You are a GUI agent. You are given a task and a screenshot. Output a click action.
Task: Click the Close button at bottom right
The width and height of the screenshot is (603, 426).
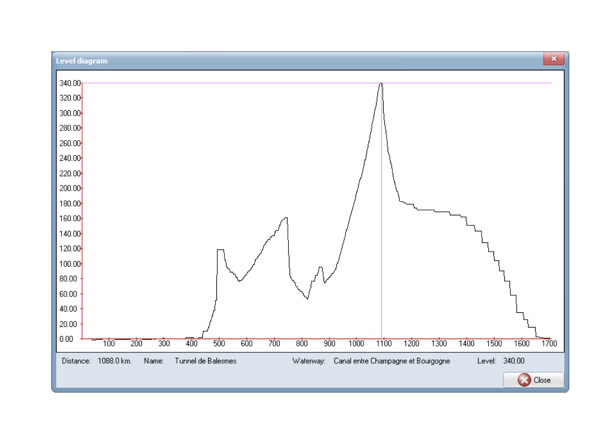[x=533, y=380]
